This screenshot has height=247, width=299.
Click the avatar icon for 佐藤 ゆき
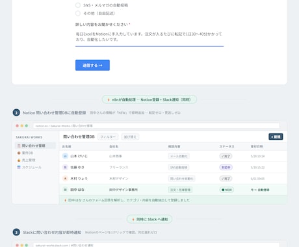pyautogui.click(x=65, y=167)
